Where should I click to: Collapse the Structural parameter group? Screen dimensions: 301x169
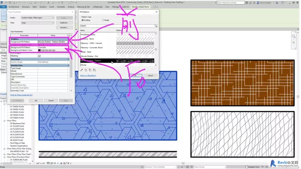pos(68,59)
